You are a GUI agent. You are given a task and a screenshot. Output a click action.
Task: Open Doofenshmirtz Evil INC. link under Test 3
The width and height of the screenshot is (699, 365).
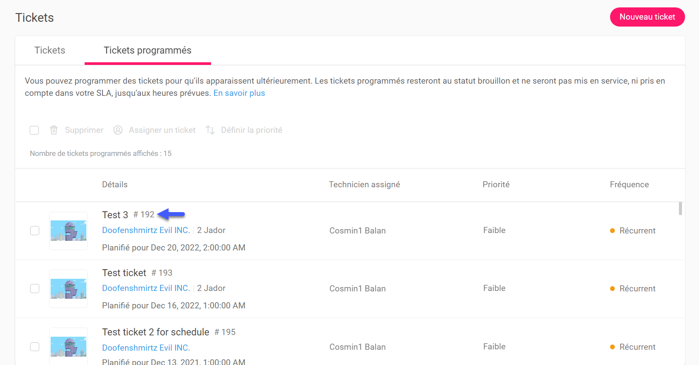pos(146,230)
